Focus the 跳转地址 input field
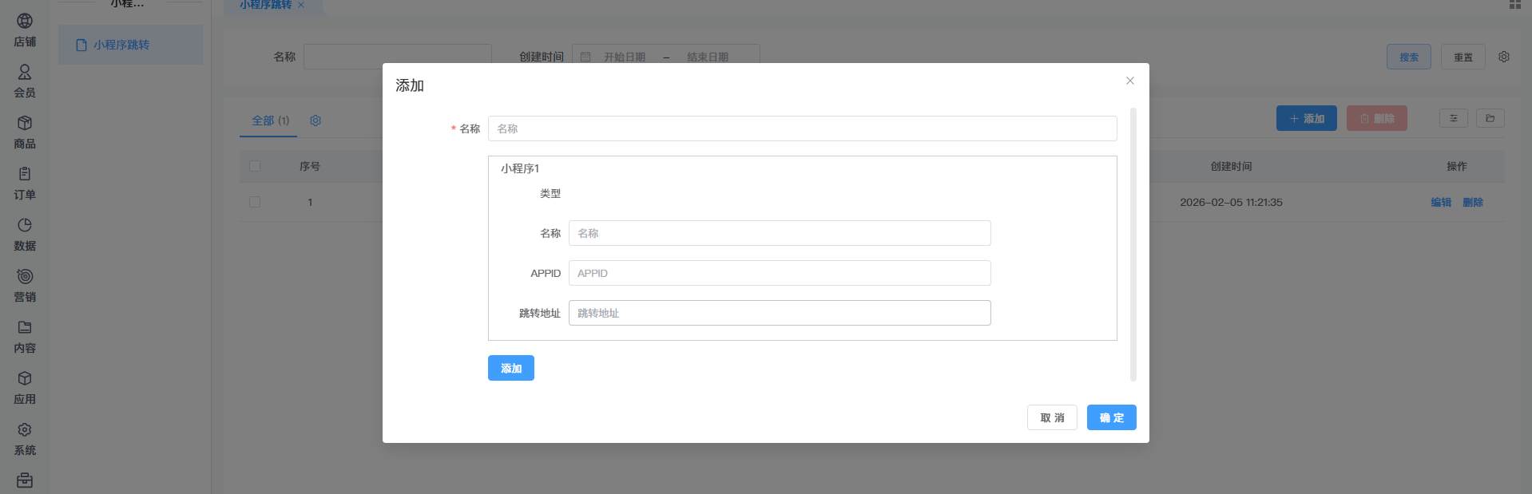 [780, 313]
